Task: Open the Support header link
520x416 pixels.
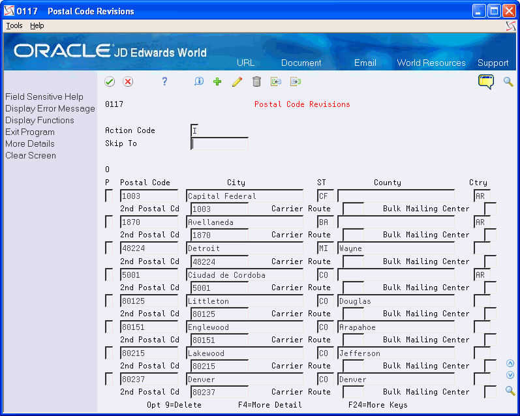Action: click(493, 63)
